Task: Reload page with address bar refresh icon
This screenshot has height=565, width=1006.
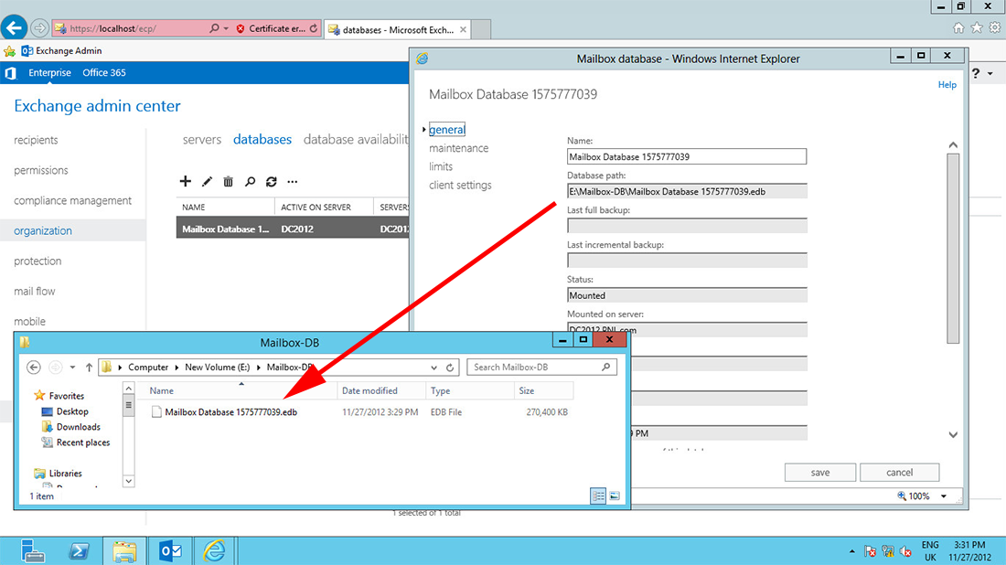Action: click(313, 28)
